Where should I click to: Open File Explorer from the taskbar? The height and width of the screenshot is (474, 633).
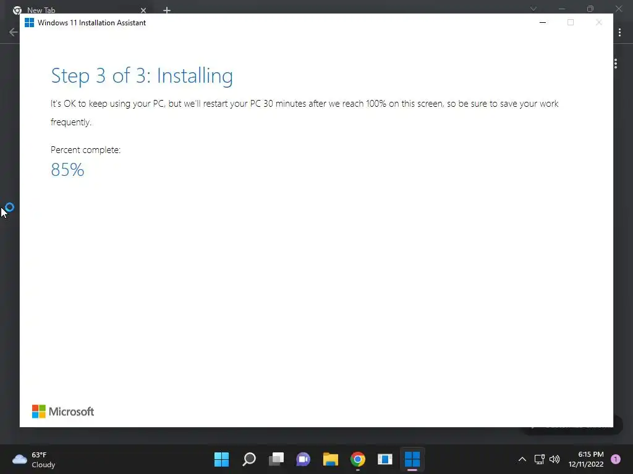click(330, 459)
